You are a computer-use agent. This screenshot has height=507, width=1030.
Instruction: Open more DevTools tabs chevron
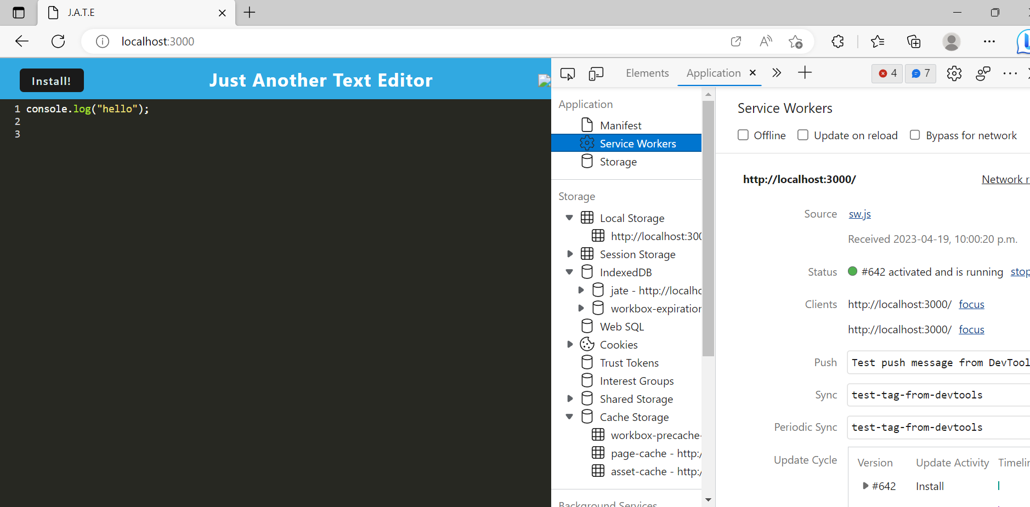pyautogui.click(x=777, y=73)
